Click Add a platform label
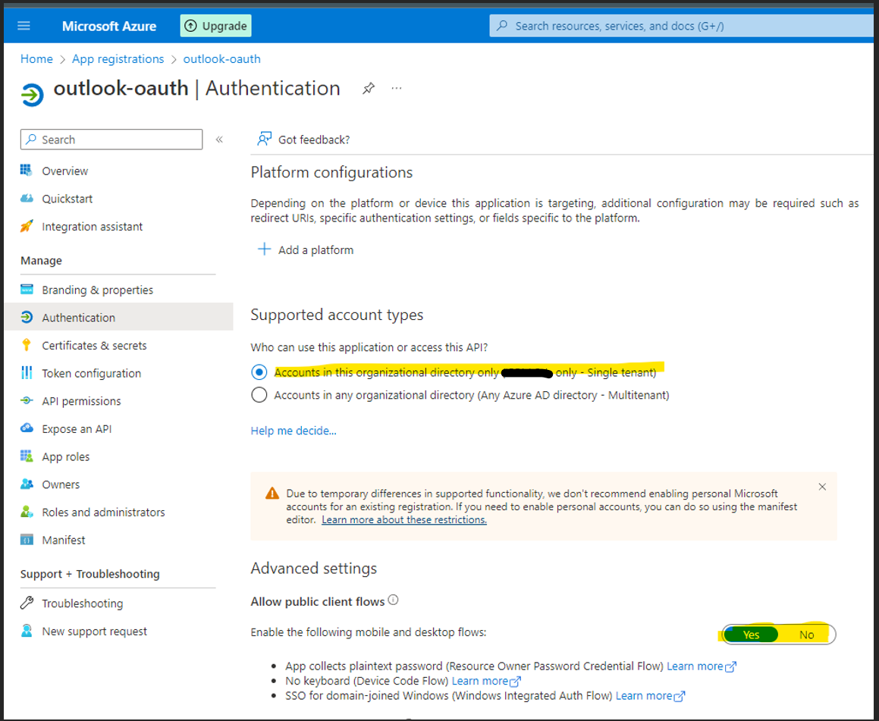 [x=315, y=250]
